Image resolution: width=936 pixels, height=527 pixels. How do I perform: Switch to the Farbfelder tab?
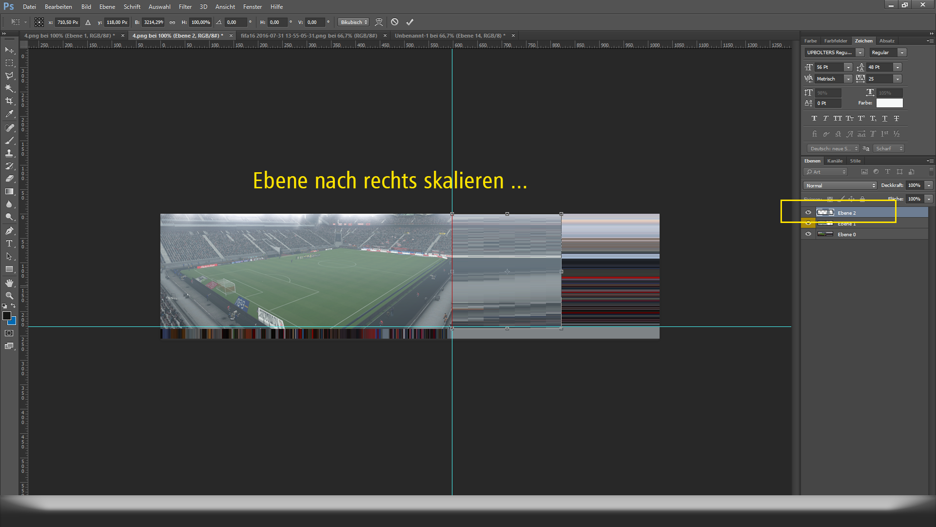(836, 41)
